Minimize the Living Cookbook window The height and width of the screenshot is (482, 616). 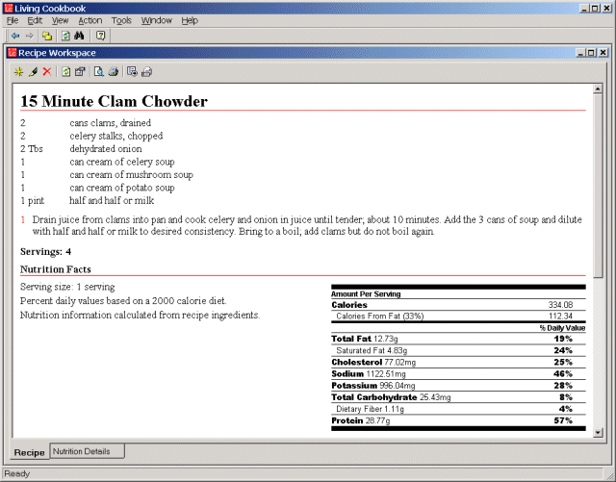pyautogui.click(x=585, y=9)
